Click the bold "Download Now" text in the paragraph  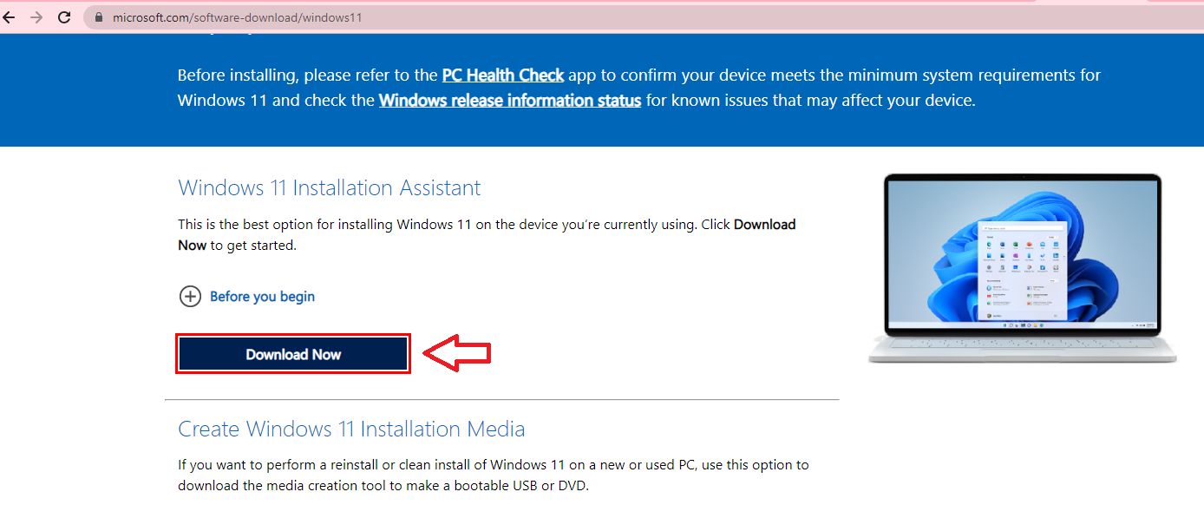(767, 224)
